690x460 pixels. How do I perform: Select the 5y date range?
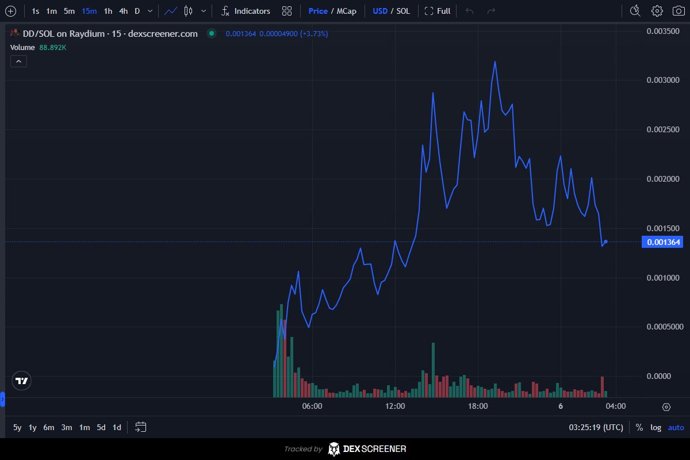point(17,427)
